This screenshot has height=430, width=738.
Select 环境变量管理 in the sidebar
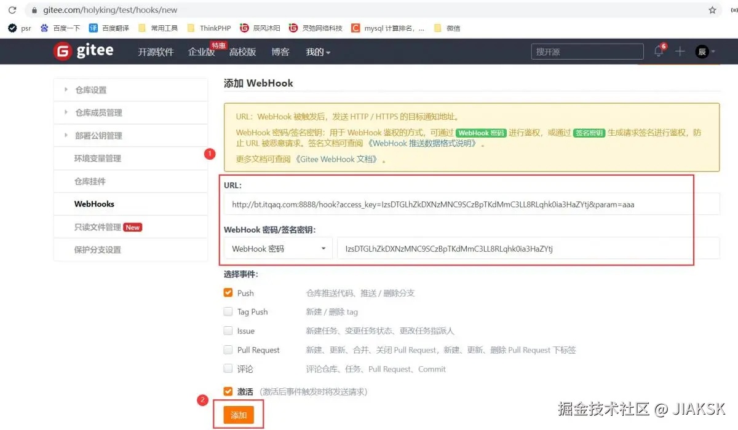click(x=130, y=158)
